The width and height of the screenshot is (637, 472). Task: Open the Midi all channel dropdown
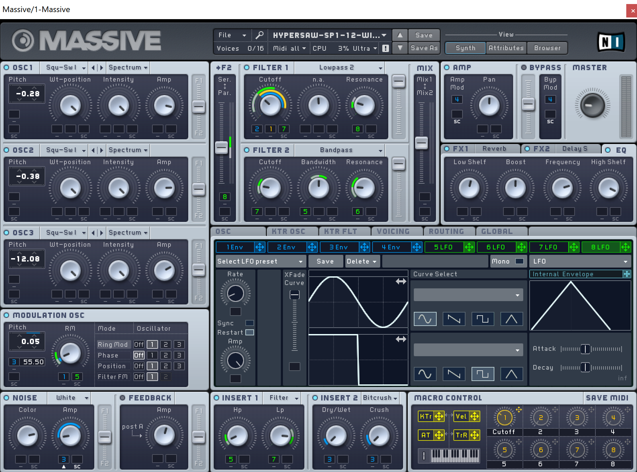pos(289,48)
